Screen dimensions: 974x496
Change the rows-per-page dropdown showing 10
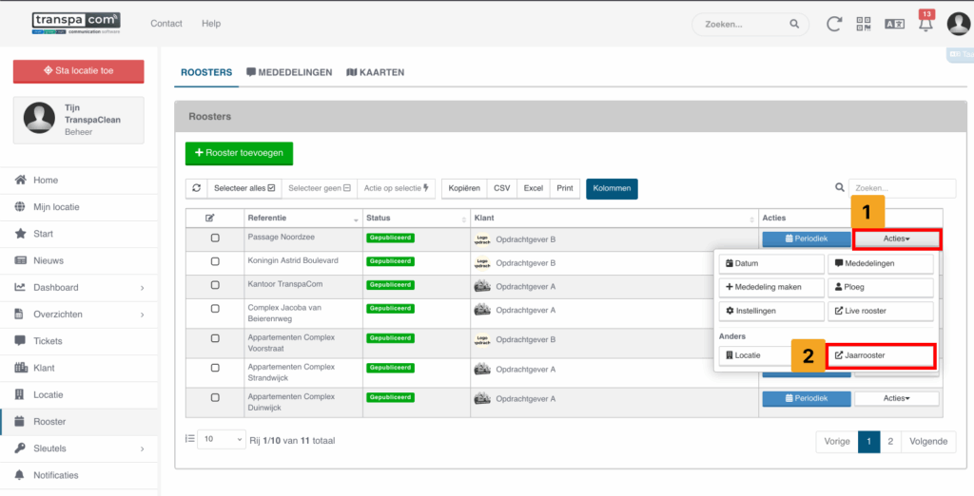(x=221, y=440)
